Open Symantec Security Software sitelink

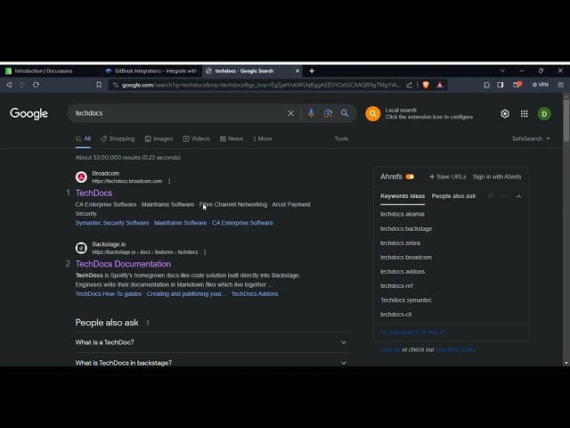point(112,223)
